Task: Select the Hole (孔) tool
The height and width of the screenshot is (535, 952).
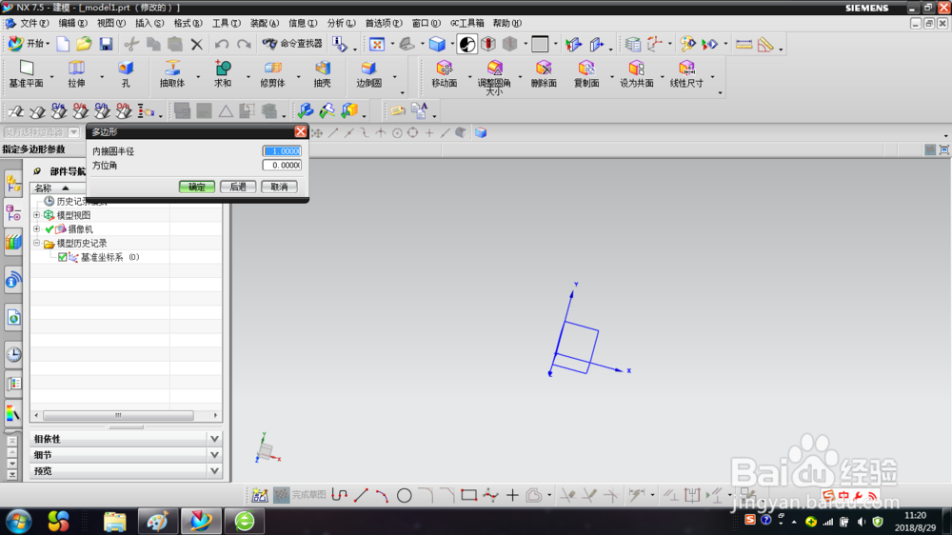Action: click(126, 74)
